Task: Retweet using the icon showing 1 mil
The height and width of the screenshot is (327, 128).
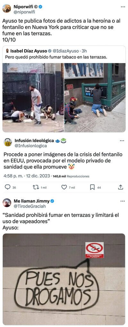Action: click(36, 187)
